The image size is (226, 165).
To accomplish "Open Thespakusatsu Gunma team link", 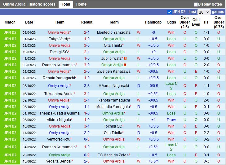I will pyautogui.click(x=59, y=113).
